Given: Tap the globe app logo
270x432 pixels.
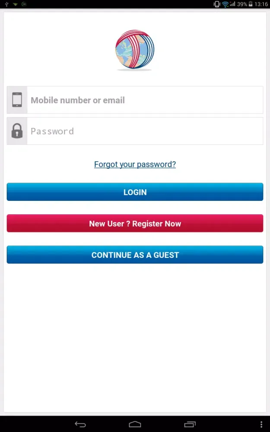Looking at the screenshot, I should pos(135,50).
